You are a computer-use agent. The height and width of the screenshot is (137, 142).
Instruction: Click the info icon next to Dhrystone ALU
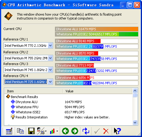13,102
